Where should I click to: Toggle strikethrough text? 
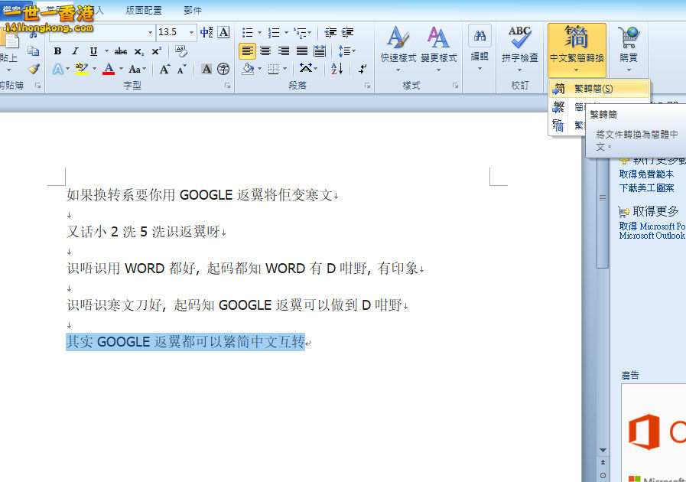[120, 51]
